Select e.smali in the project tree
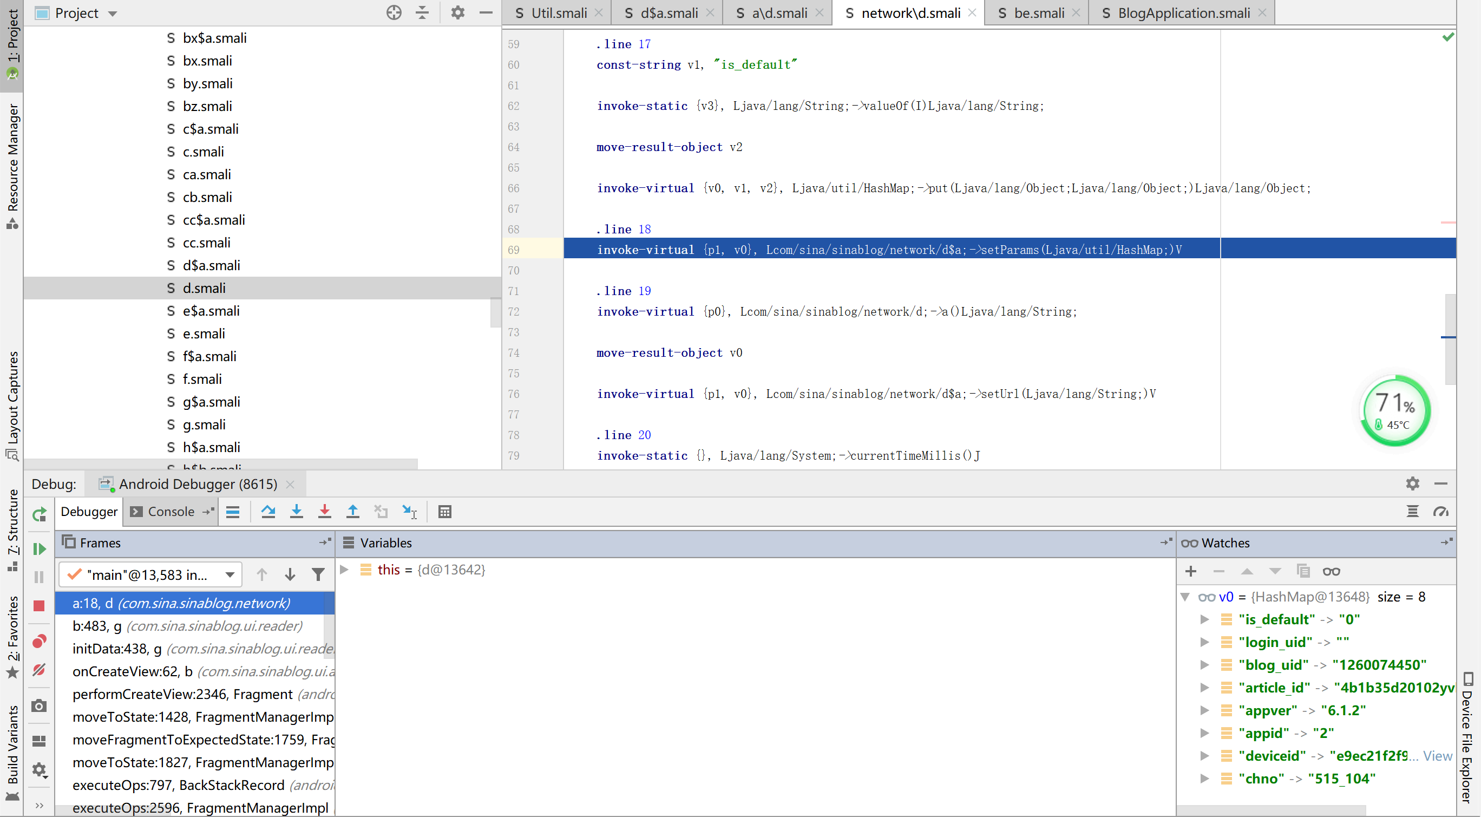 click(204, 334)
